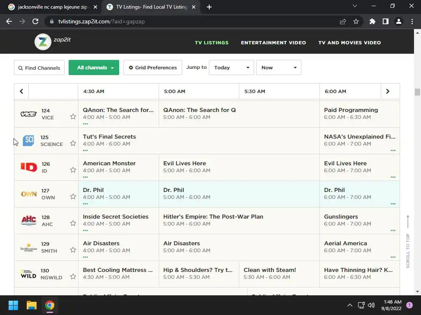This screenshot has width=421, height=315.
Task: Click browser back arrow
Action: tap(9, 21)
